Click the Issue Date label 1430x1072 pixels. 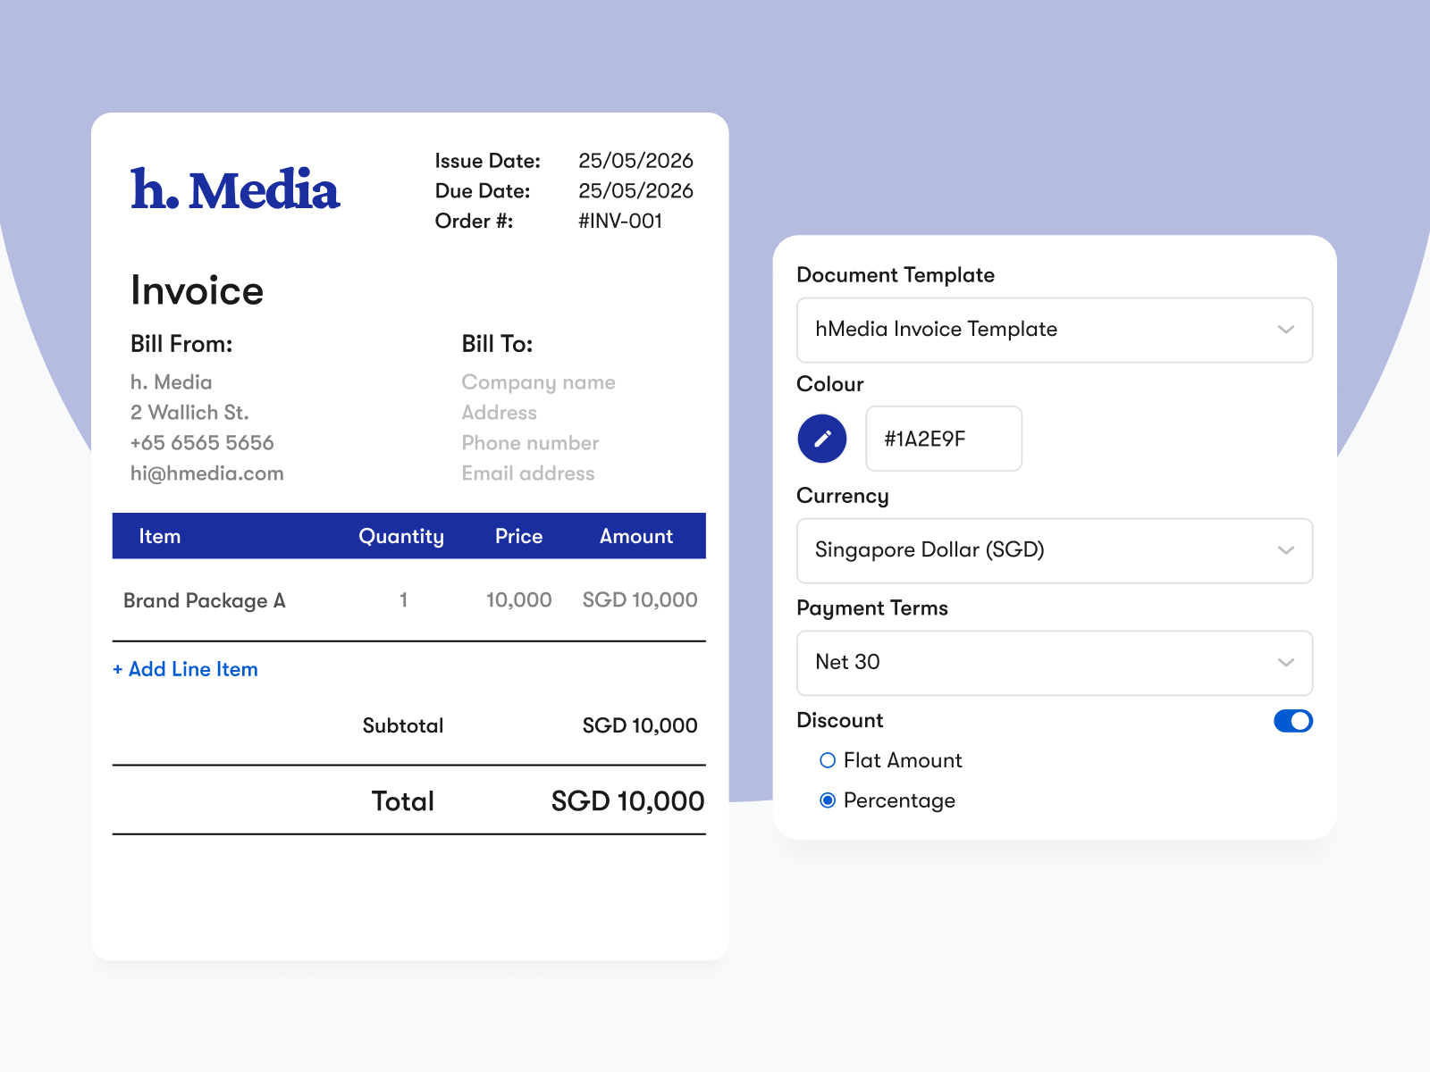click(488, 161)
